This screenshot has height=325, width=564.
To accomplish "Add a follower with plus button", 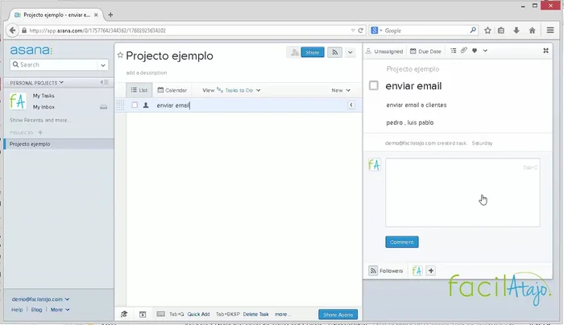I will [x=430, y=270].
